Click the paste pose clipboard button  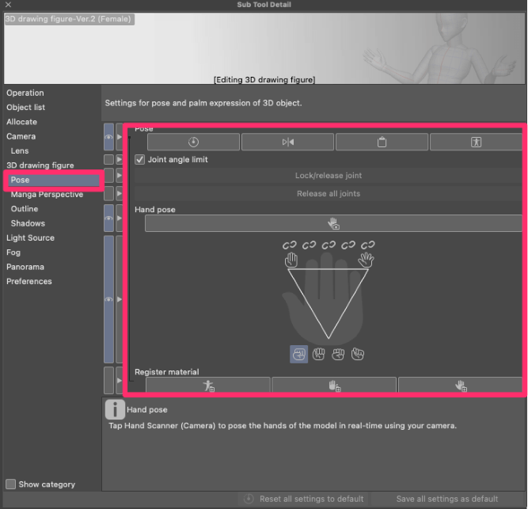click(x=382, y=142)
